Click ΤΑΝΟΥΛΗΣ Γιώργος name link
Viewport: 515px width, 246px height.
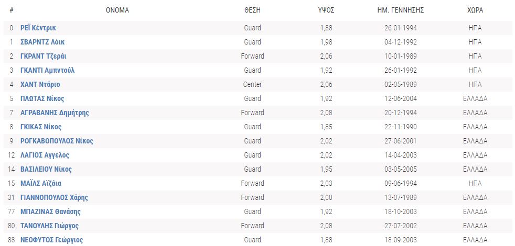tap(49, 226)
